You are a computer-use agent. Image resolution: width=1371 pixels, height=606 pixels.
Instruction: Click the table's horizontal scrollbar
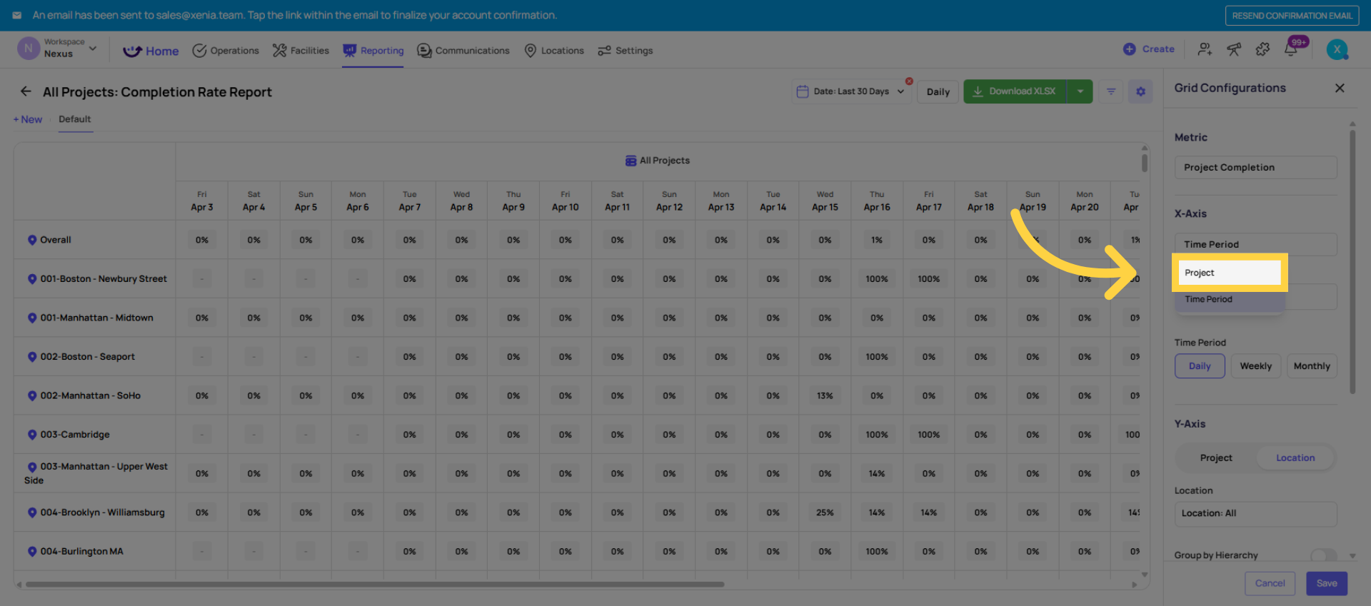(375, 585)
